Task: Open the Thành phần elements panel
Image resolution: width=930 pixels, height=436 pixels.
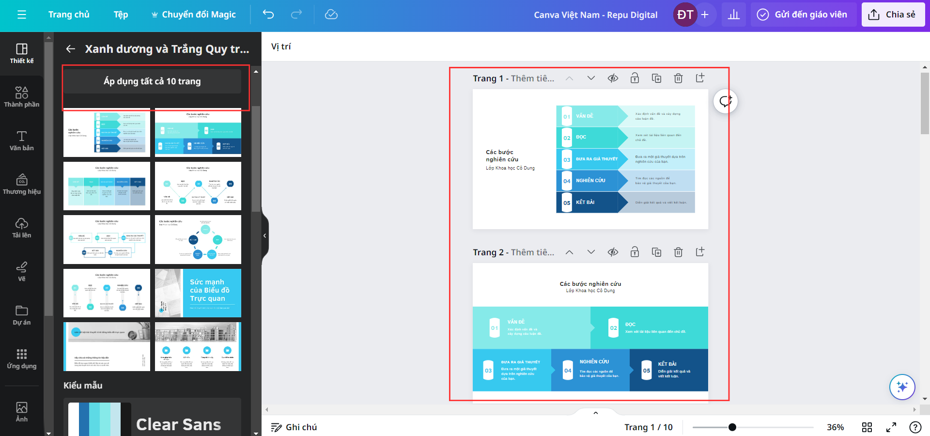Action: [x=22, y=97]
